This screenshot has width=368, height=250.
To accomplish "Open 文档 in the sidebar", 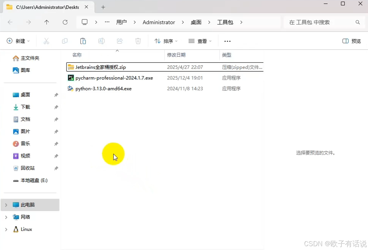I will pyautogui.click(x=21, y=119).
